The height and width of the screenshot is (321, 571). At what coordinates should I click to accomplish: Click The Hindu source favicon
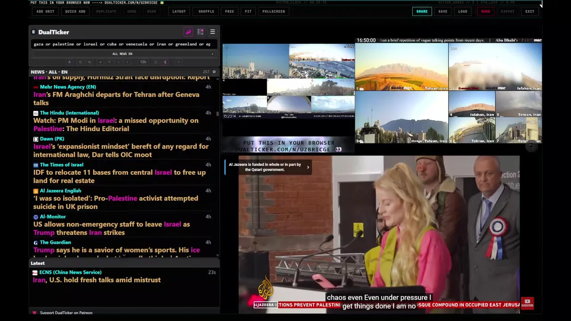(36, 113)
